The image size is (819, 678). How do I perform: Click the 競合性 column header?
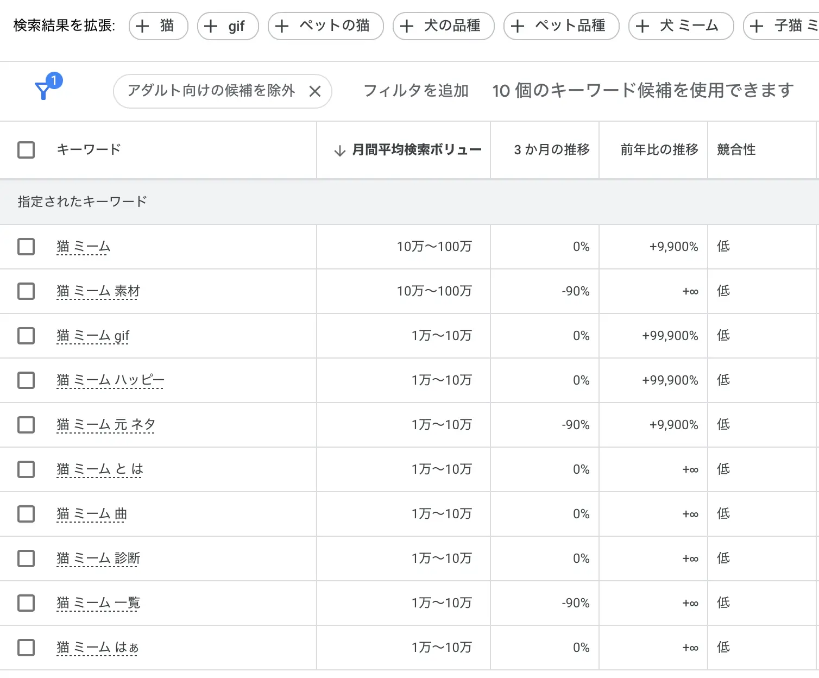[736, 150]
